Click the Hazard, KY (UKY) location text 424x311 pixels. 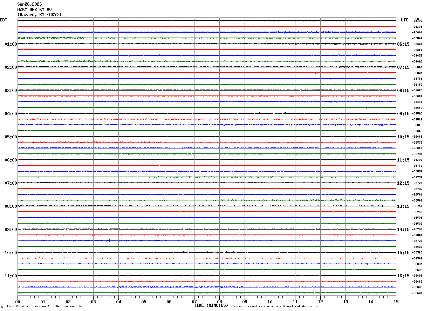39,15
